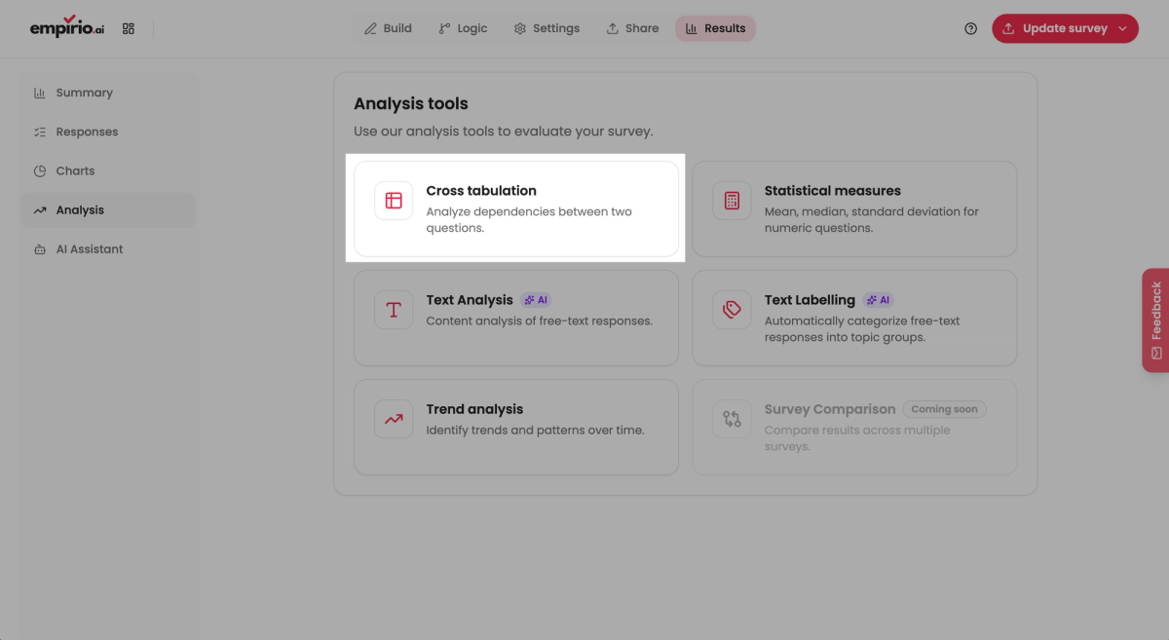
Task: Click the empirio.ai logo
Action: (x=66, y=27)
